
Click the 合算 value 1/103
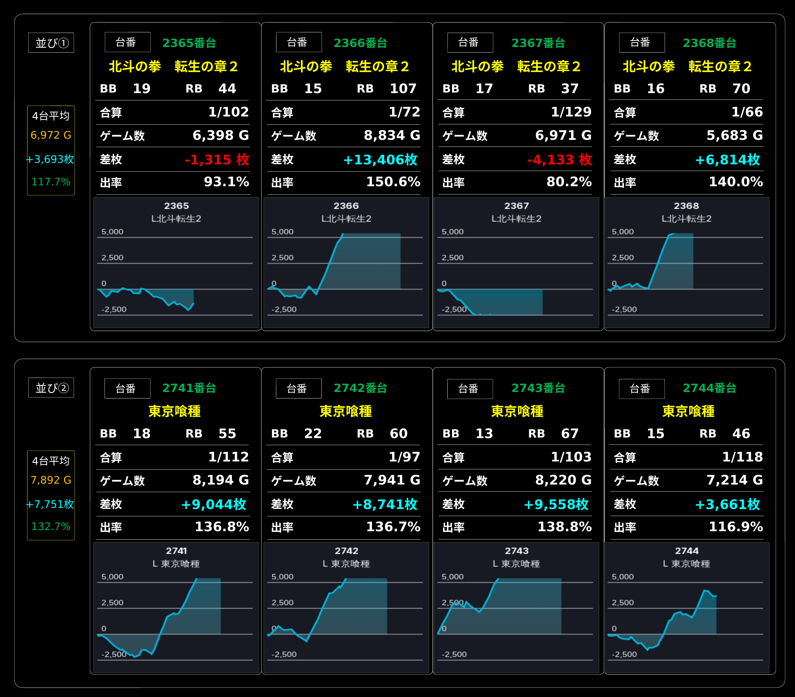(571, 457)
